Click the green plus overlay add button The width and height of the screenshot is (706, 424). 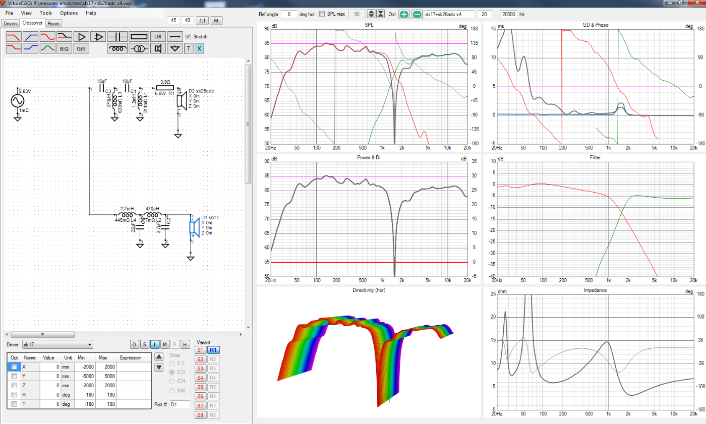pyautogui.click(x=404, y=14)
